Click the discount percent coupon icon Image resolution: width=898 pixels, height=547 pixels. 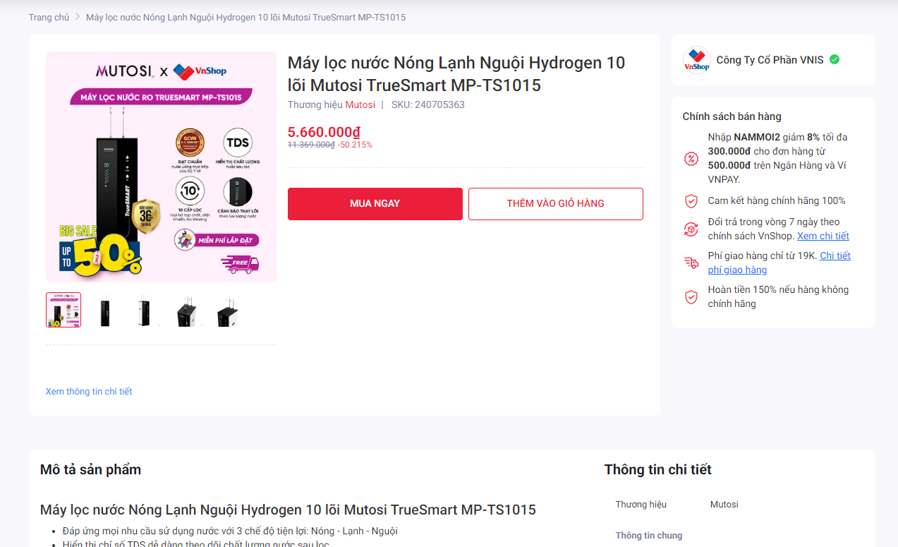pyautogui.click(x=691, y=159)
